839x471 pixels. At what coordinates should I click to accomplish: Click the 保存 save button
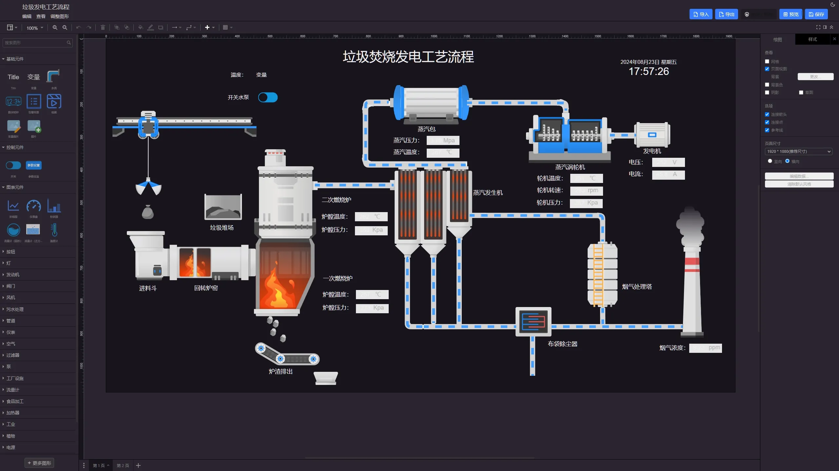pyautogui.click(x=816, y=14)
